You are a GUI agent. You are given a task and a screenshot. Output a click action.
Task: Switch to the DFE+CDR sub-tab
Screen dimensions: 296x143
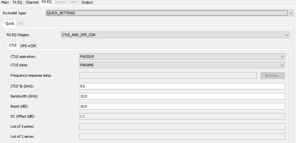click(x=29, y=46)
